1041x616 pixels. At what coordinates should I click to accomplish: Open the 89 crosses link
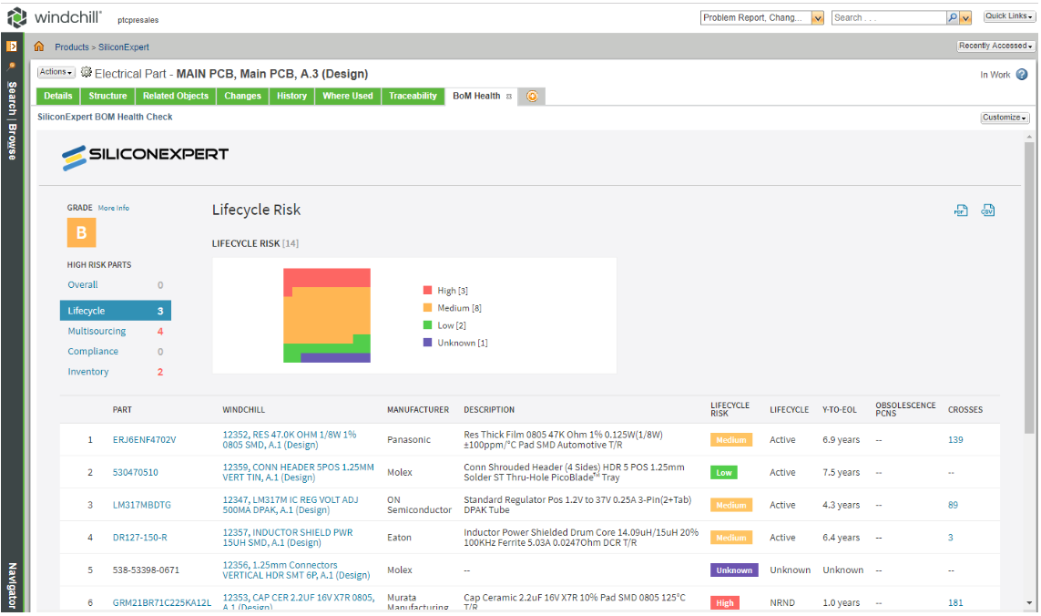[953, 505]
